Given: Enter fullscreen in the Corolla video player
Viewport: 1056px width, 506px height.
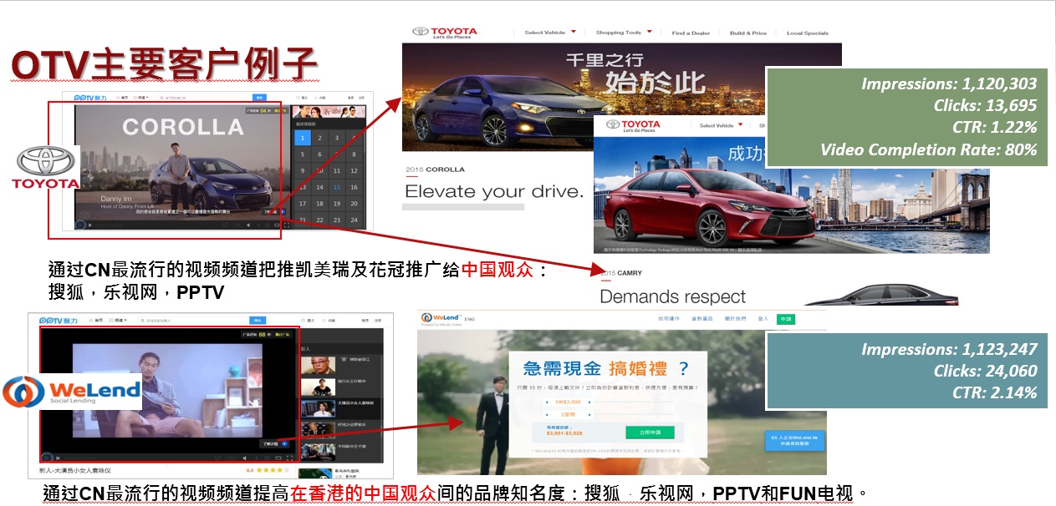Looking at the screenshot, I should click(x=287, y=225).
